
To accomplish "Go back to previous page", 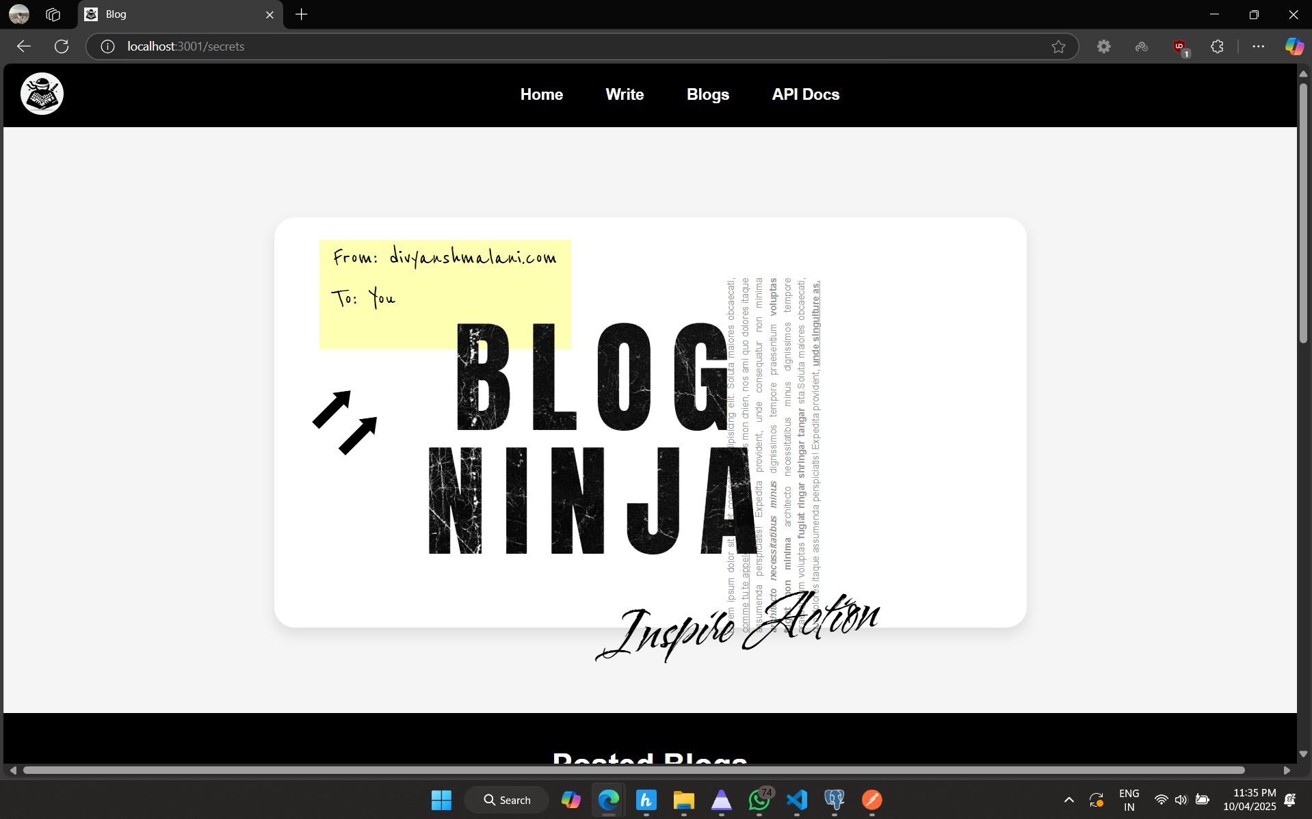I will tap(24, 46).
